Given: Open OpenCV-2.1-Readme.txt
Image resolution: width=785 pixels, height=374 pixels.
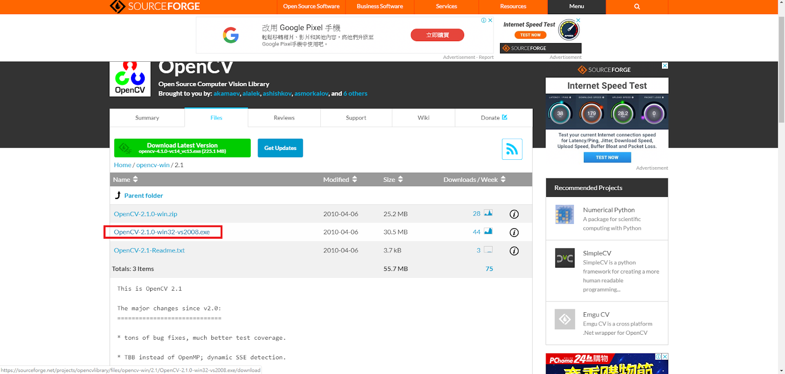Looking at the screenshot, I should point(149,250).
